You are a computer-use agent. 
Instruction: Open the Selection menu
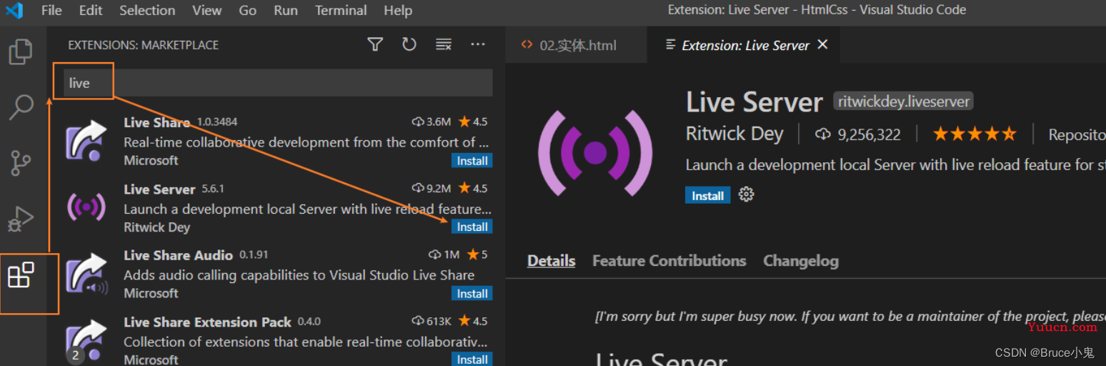point(147,10)
